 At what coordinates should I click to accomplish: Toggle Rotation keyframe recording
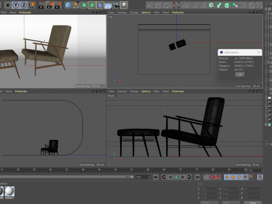point(239,177)
